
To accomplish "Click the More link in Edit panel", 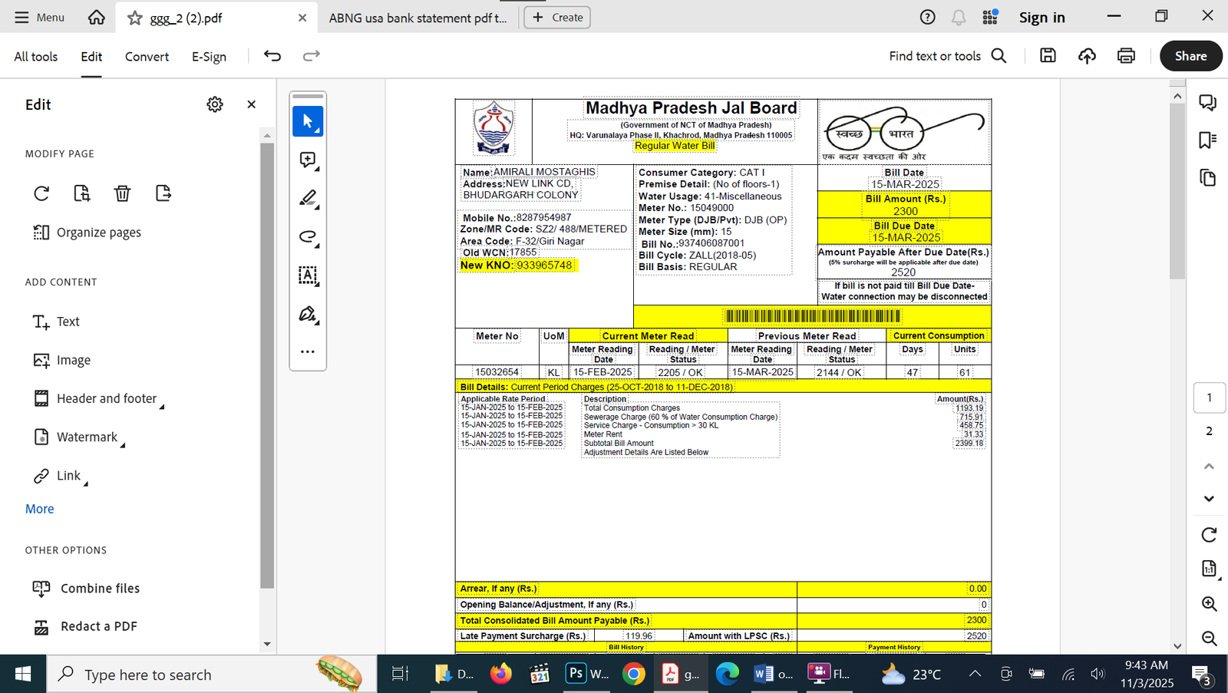I will 39,508.
